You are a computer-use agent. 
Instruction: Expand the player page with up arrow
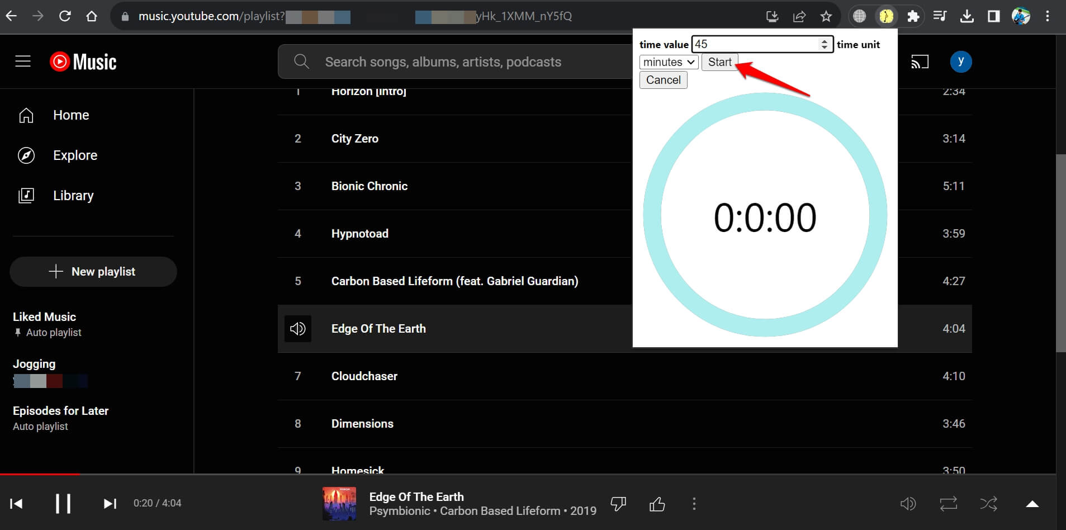(x=1032, y=504)
